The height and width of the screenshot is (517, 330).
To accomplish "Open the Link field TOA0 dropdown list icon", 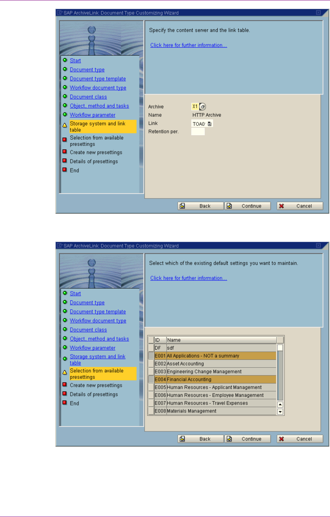I will tap(210, 123).
